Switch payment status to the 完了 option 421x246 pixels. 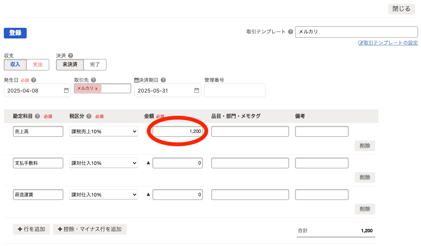[95, 64]
